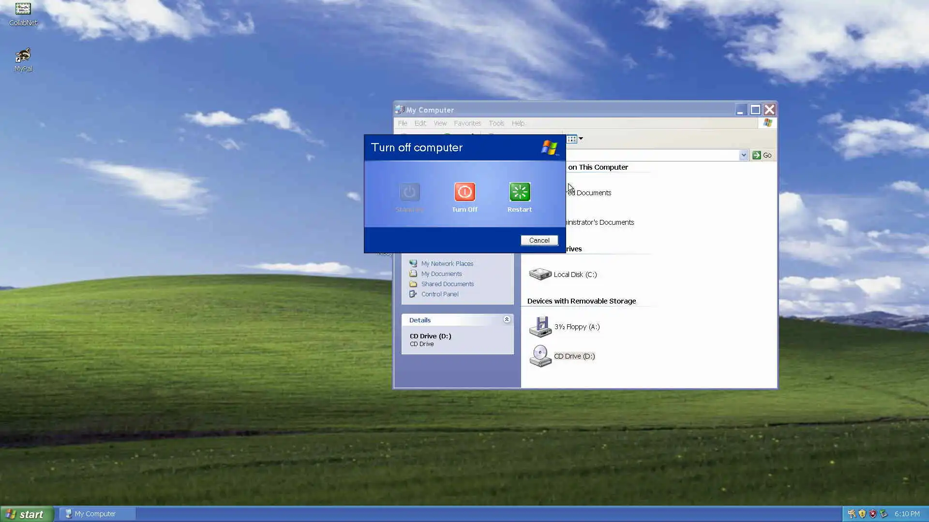Click the Control Panel link icon
Viewport: 929px width, 522px height.
click(x=413, y=294)
